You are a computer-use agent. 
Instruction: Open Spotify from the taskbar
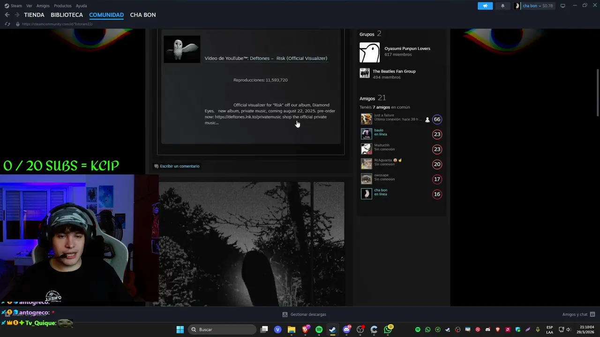pos(319,330)
